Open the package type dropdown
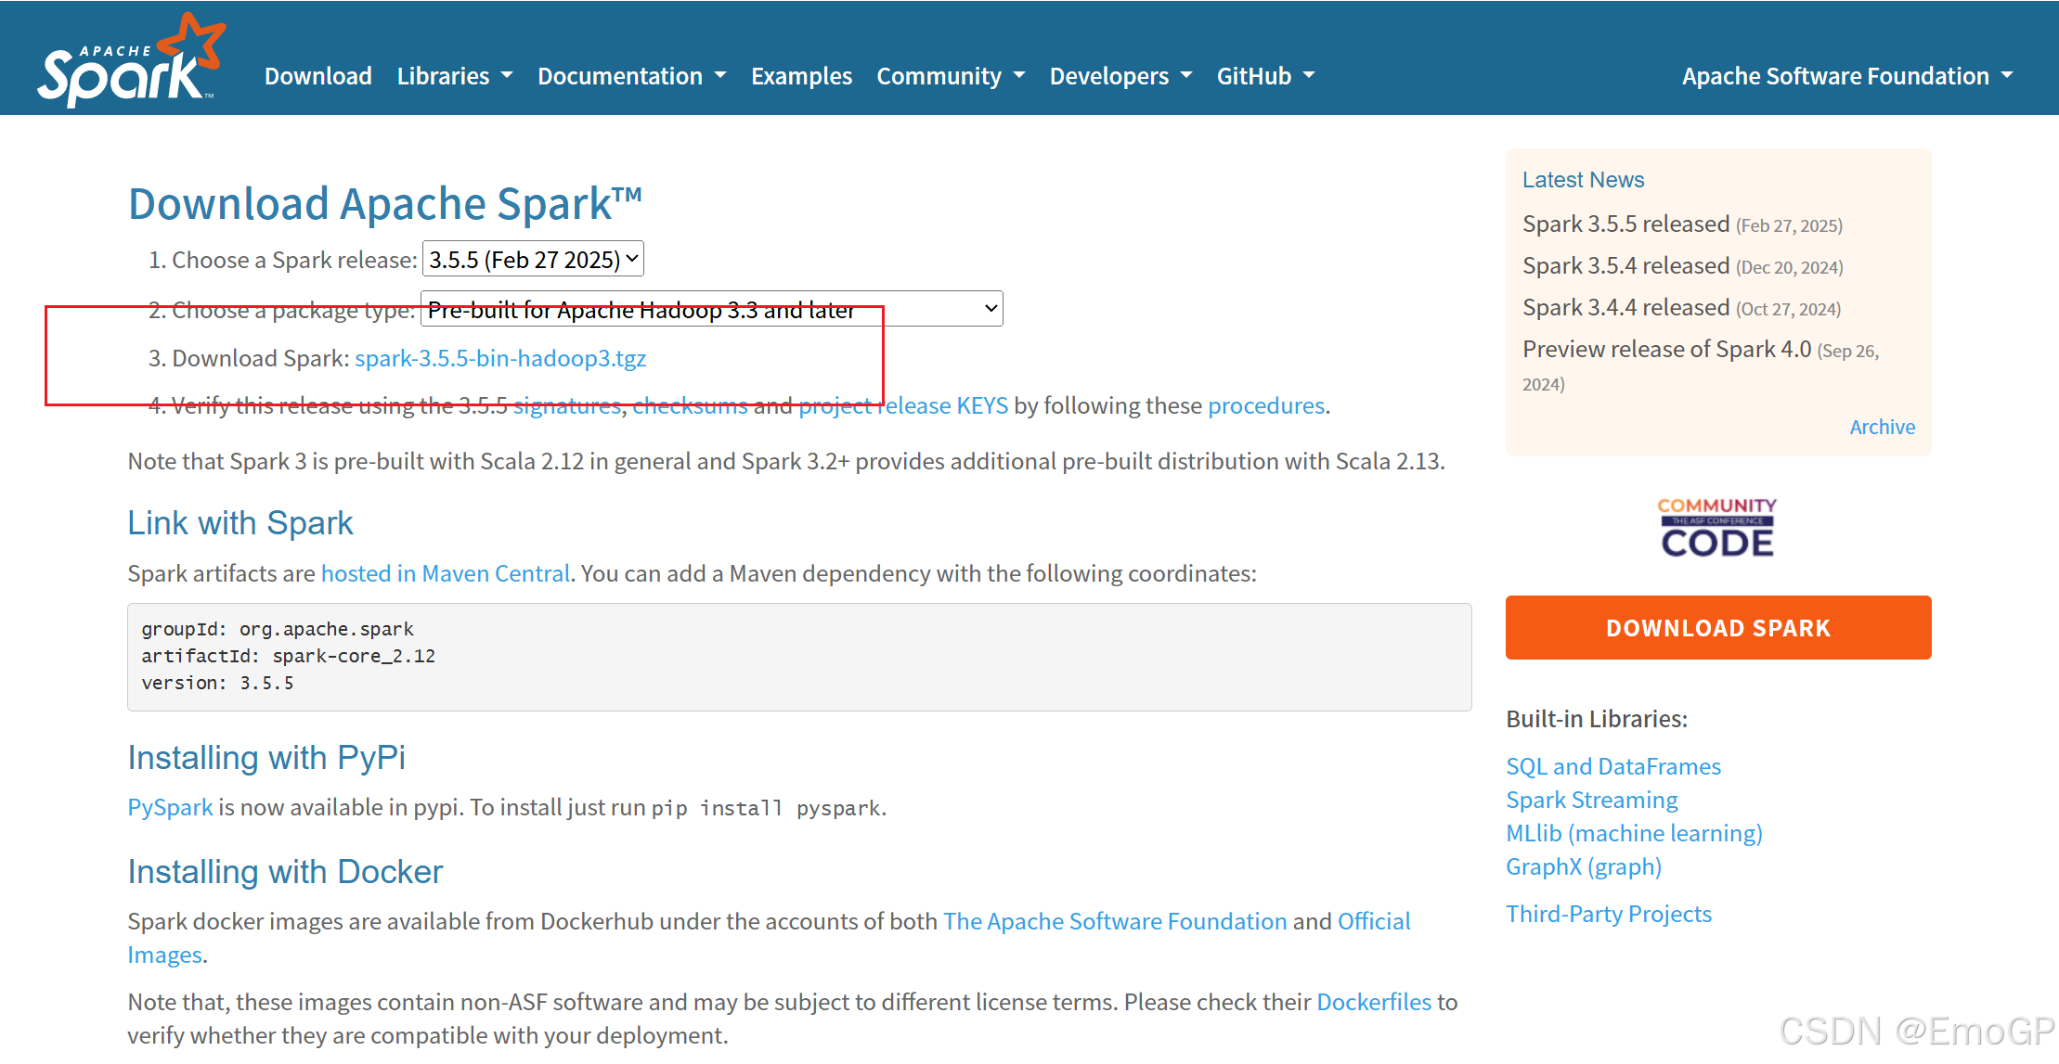Viewport: 2059px width, 1064px height. click(x=711, y=309)
